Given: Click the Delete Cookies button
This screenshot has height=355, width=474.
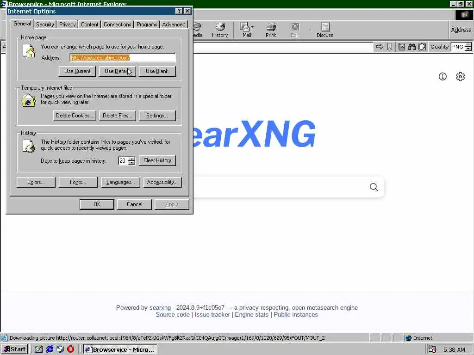Looking at the screenshot, I should pos(75,116).
